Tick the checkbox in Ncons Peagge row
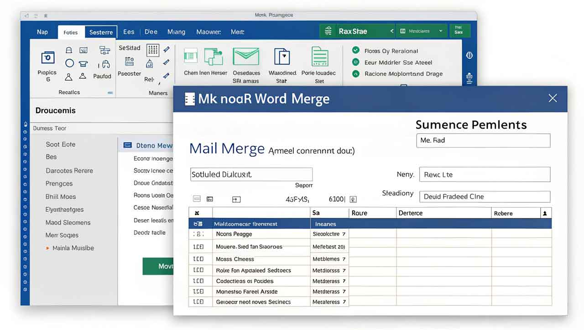 (198, 234)
